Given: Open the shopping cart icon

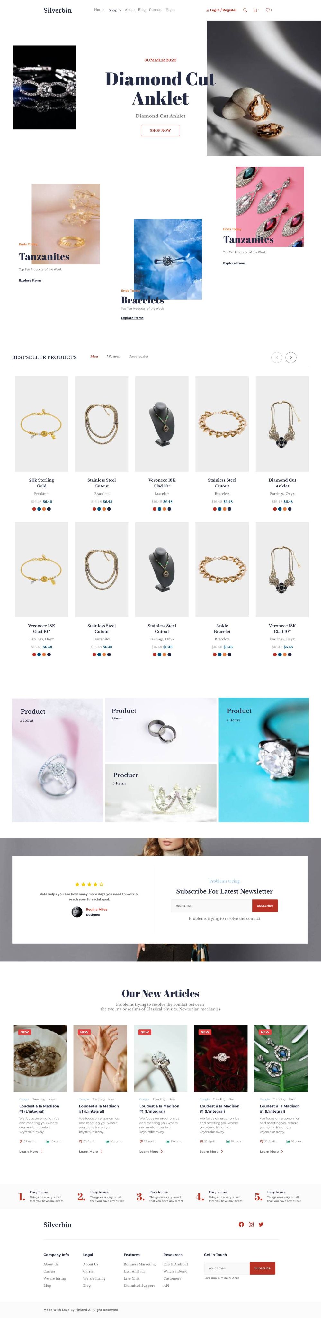Looking at the screenshot, I should tap(255, 10).
